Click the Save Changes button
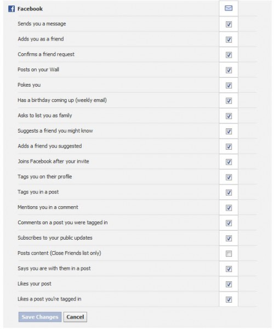This screenshot has width=274, height=329. pos(40,317)
